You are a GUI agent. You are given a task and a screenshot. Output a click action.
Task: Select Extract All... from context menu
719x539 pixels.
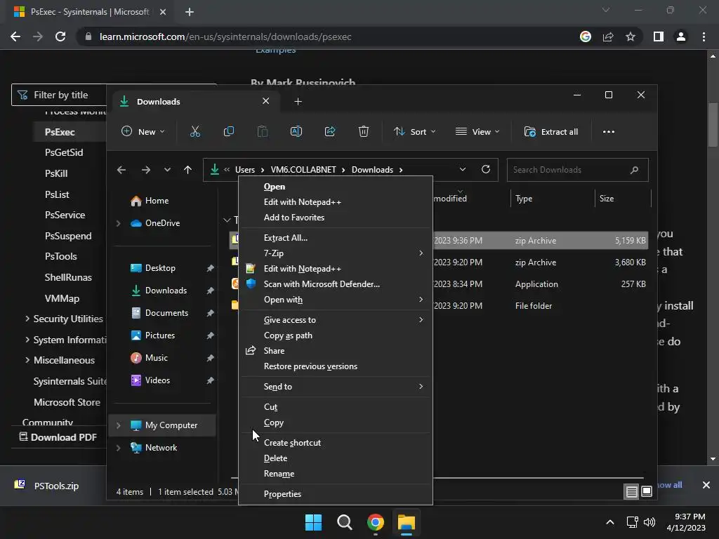(x=336, y=238)
